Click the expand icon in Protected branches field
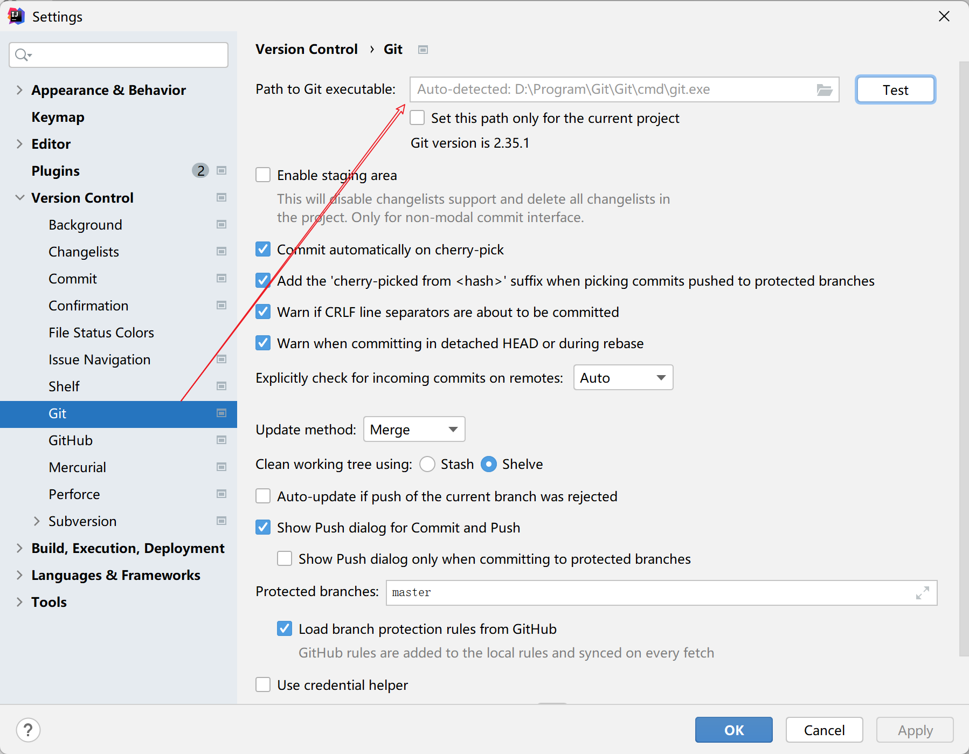This screenshot has height=754, width=969. (922, 593)
